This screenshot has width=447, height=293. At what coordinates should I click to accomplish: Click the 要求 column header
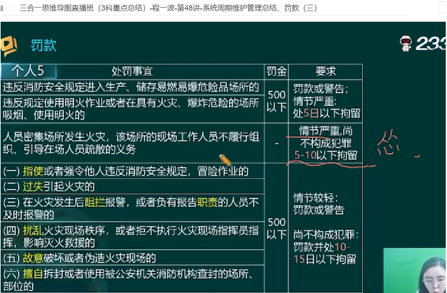[325, 71]
